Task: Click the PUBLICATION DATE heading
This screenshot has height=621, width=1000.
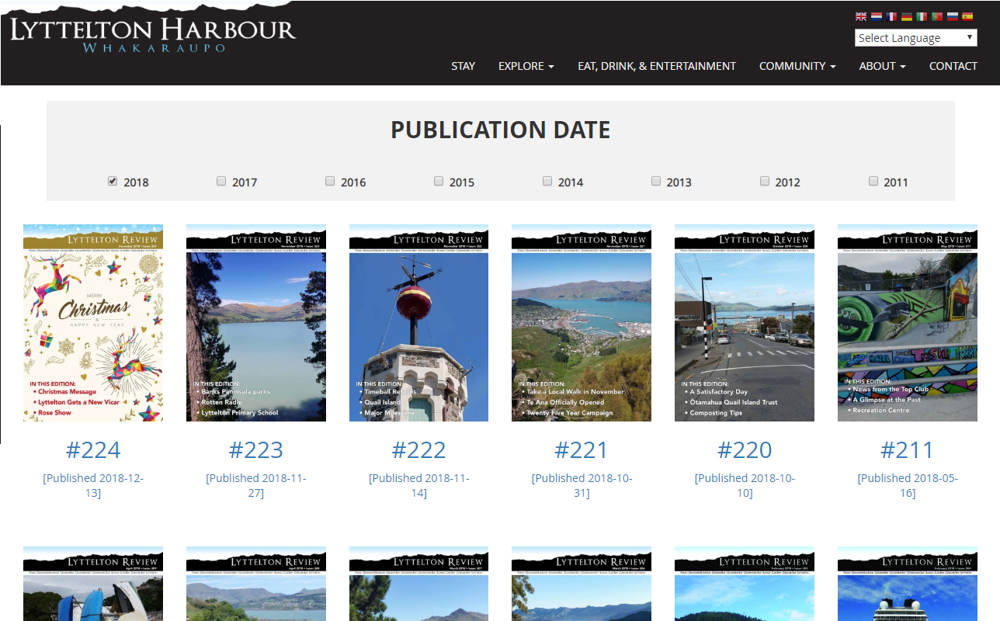Action: click(501, 130)
